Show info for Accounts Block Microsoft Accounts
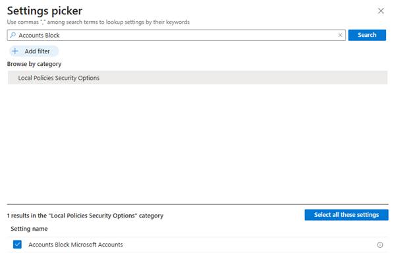Screen dimensions: 396x265 (x=380, y=245)
